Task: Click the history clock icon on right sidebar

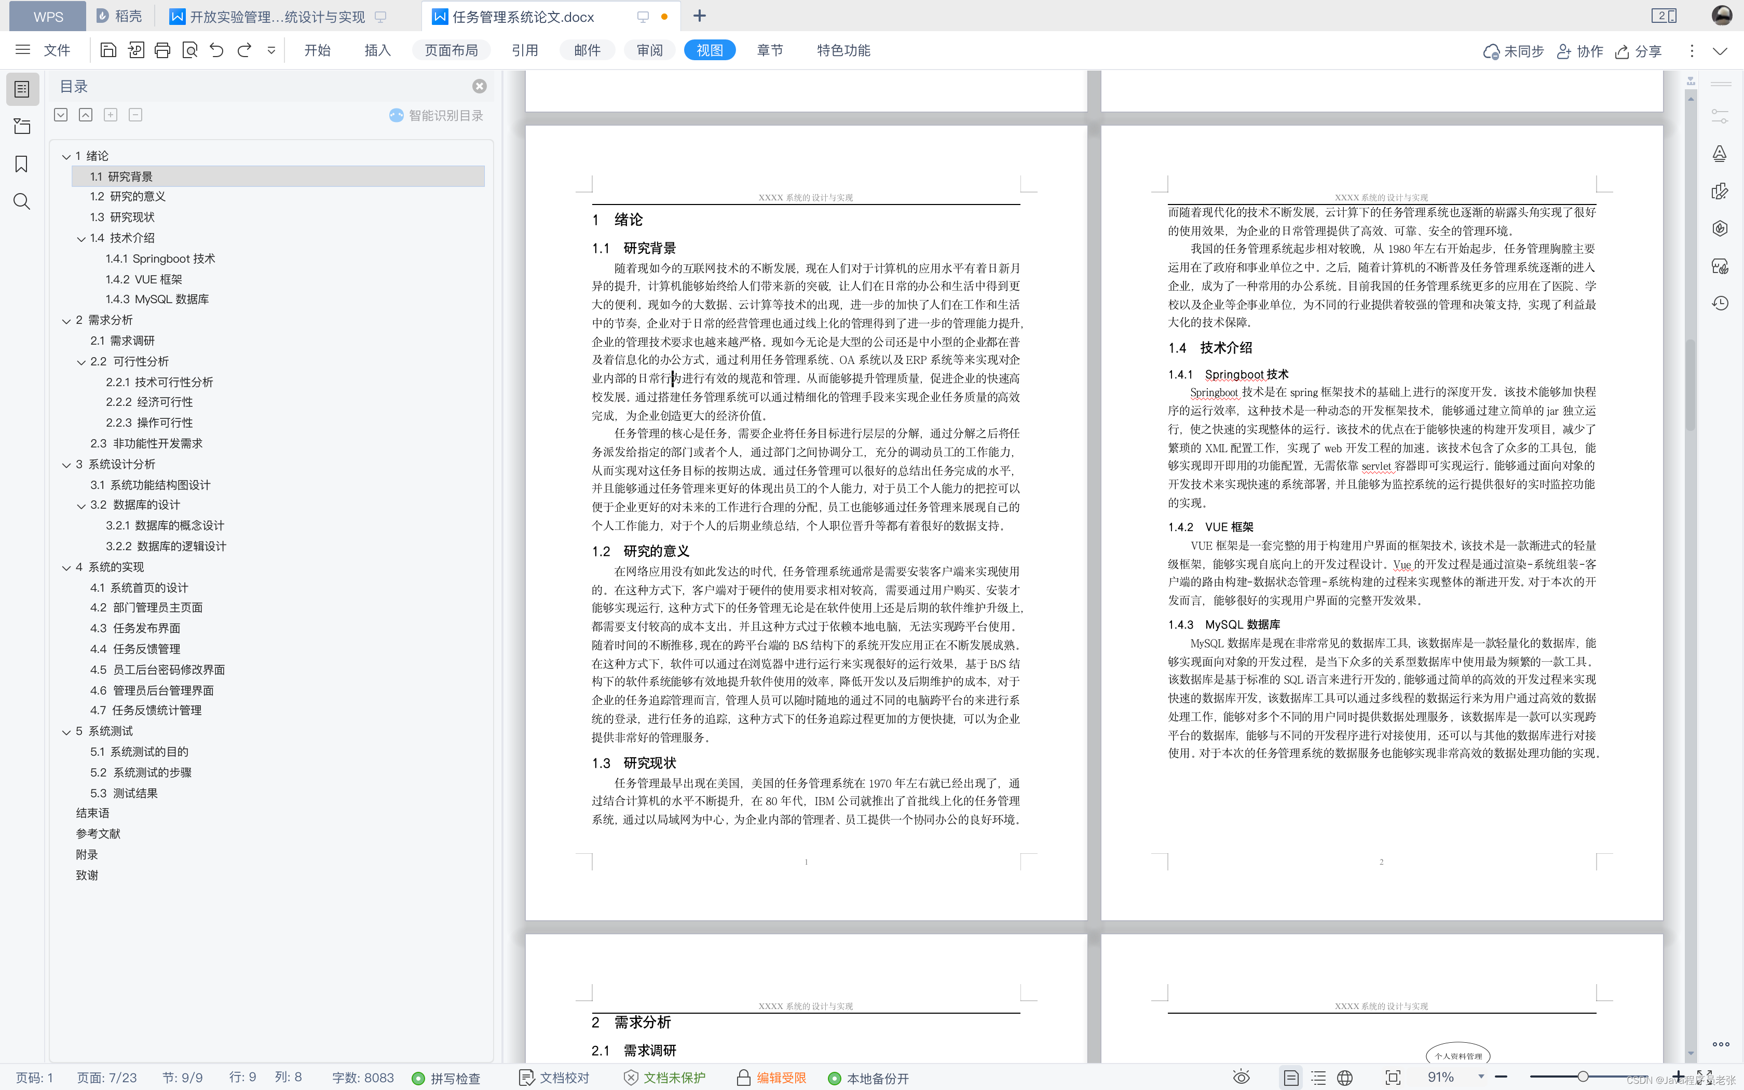Action: click(1720, 304)
